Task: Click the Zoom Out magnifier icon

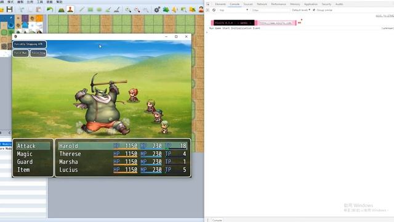Action: click(x=137, y=10)
